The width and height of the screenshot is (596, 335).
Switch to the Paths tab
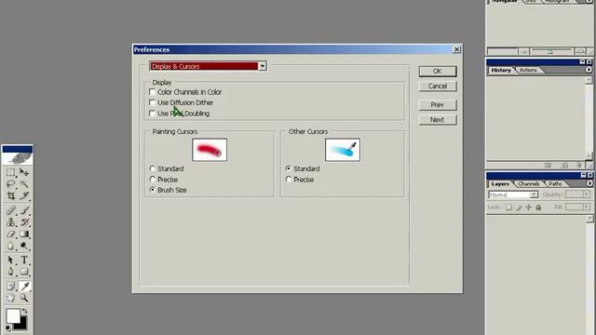[555, 184]
